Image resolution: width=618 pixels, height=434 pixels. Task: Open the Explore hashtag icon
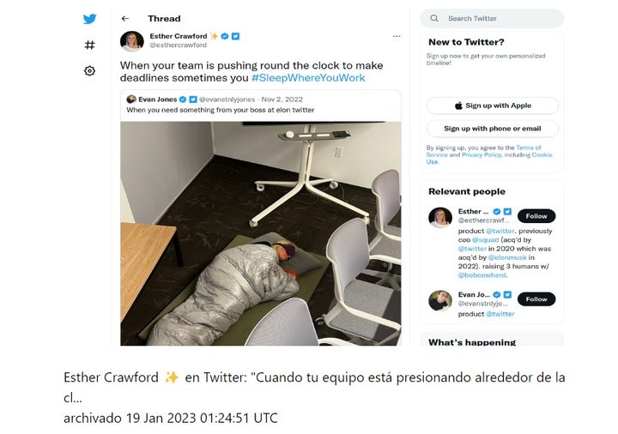coord(90,45)
